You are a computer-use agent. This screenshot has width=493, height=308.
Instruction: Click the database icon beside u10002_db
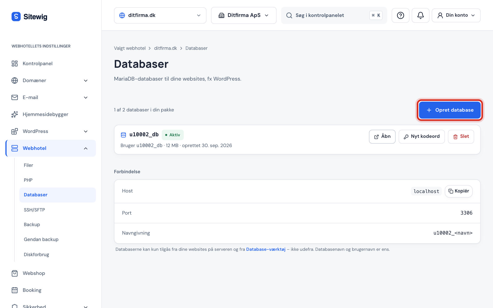(124, 135)
